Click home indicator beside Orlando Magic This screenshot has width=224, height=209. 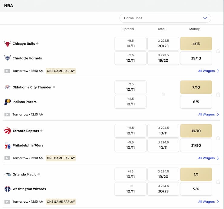click(x=38, y=174)
